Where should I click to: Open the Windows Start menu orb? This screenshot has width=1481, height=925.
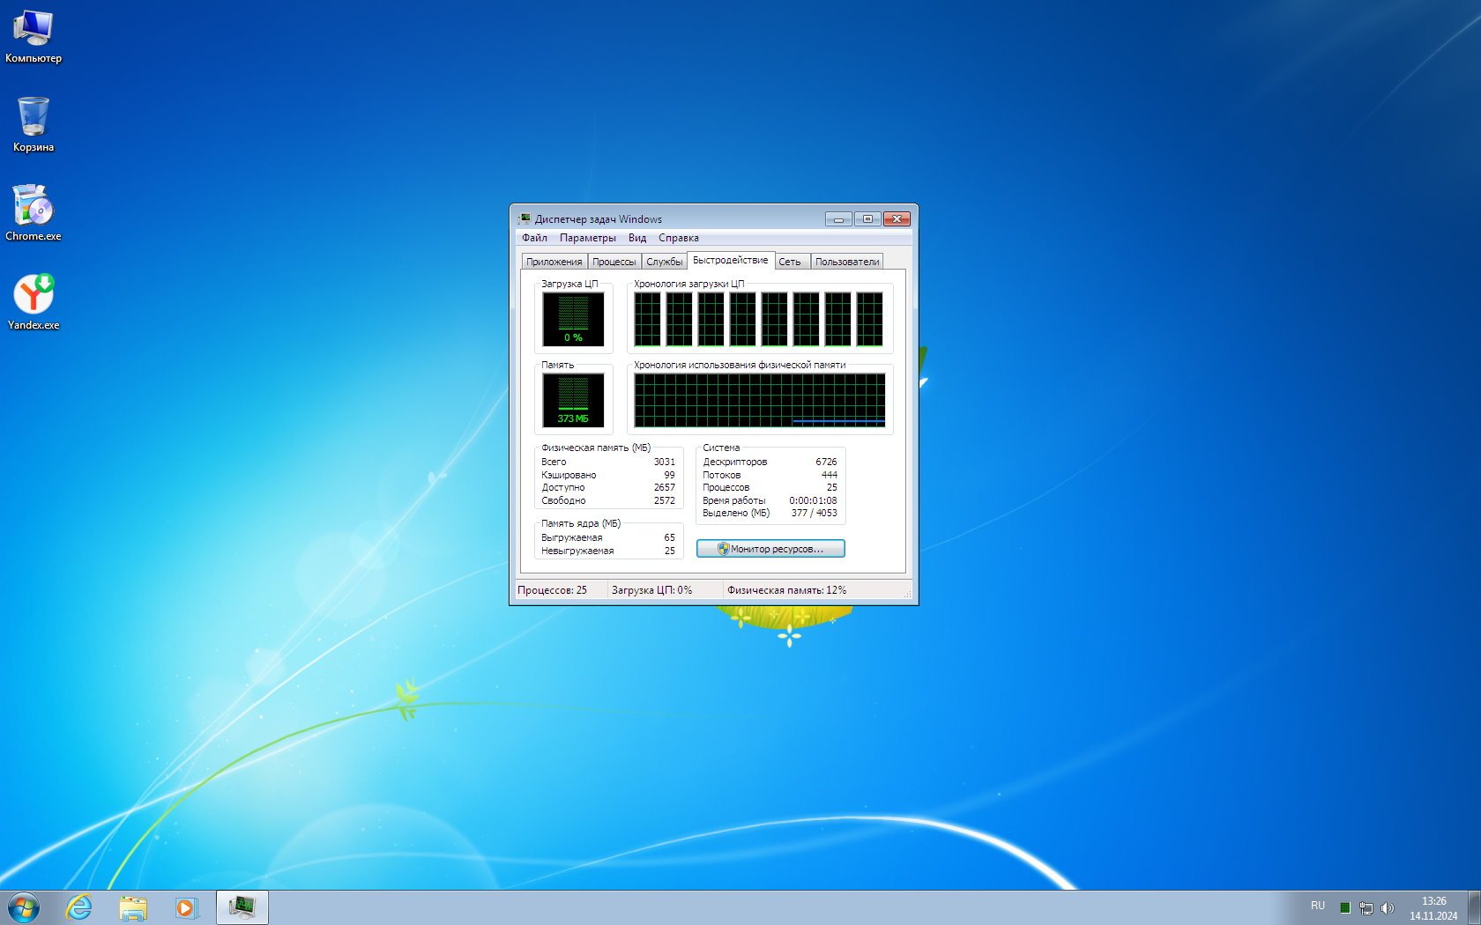coord(24,907)
